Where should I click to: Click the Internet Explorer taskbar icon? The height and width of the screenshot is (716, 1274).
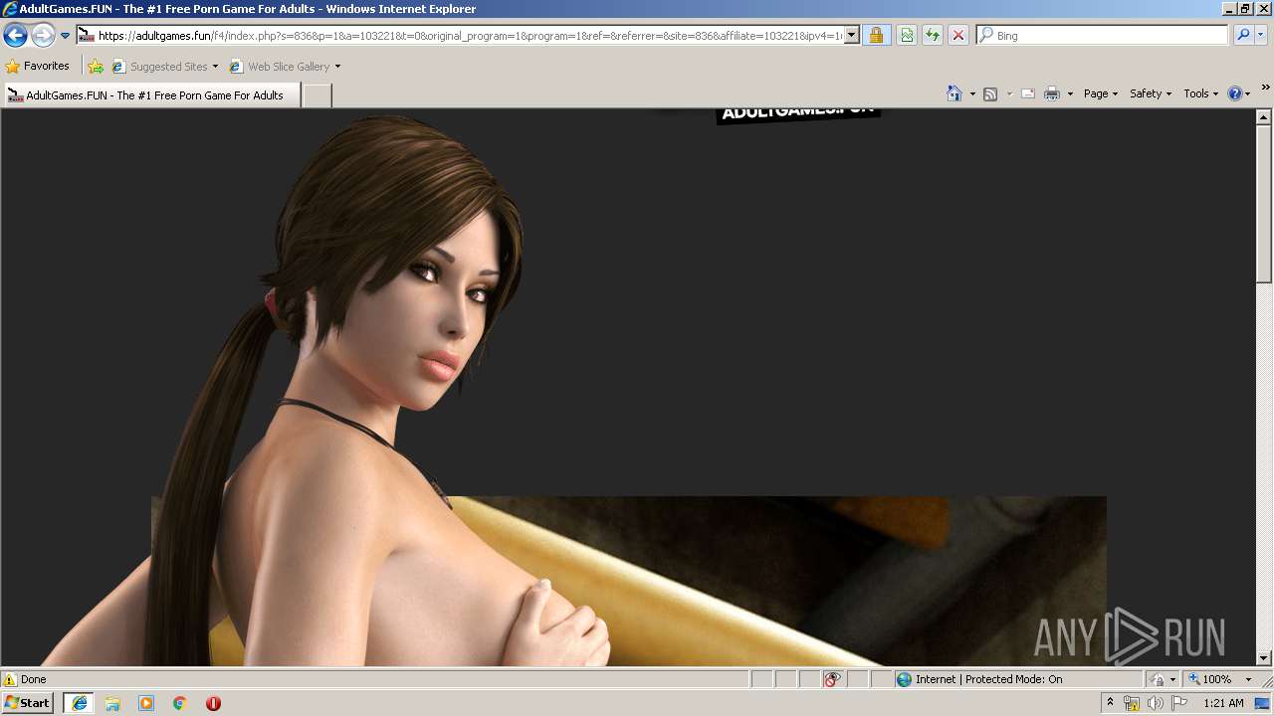79,703
